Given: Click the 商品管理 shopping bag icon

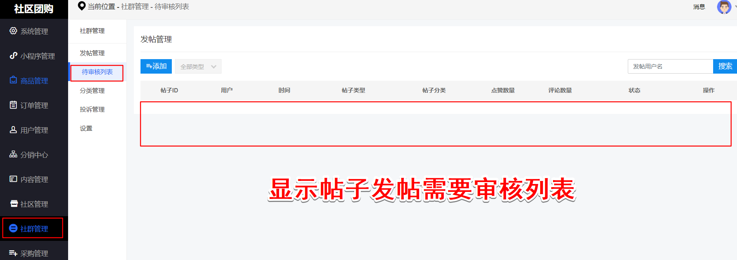Looking at the screenshot, I should [13, 80].
